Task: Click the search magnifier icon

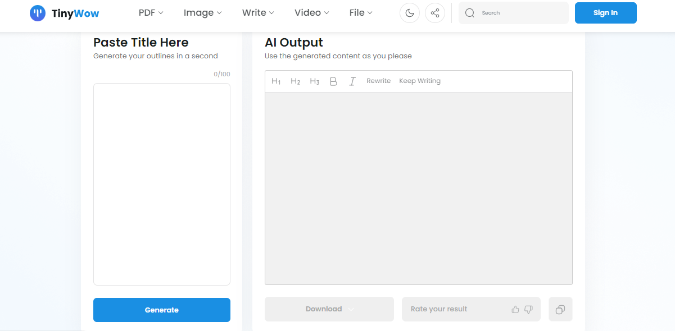Action: pyautogui.click(x=470, y=13)
